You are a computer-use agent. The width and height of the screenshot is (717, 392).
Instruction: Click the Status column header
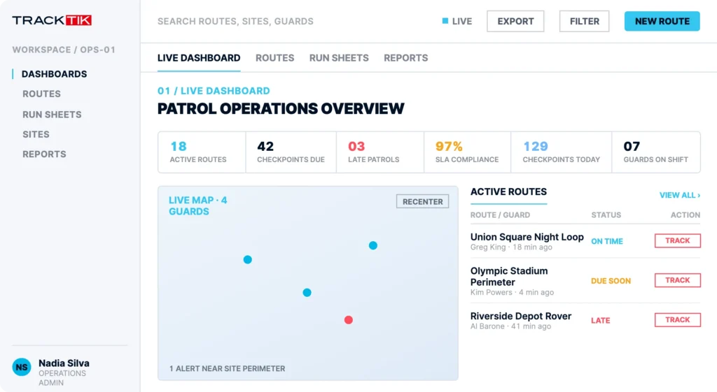[x=606, y=215]
